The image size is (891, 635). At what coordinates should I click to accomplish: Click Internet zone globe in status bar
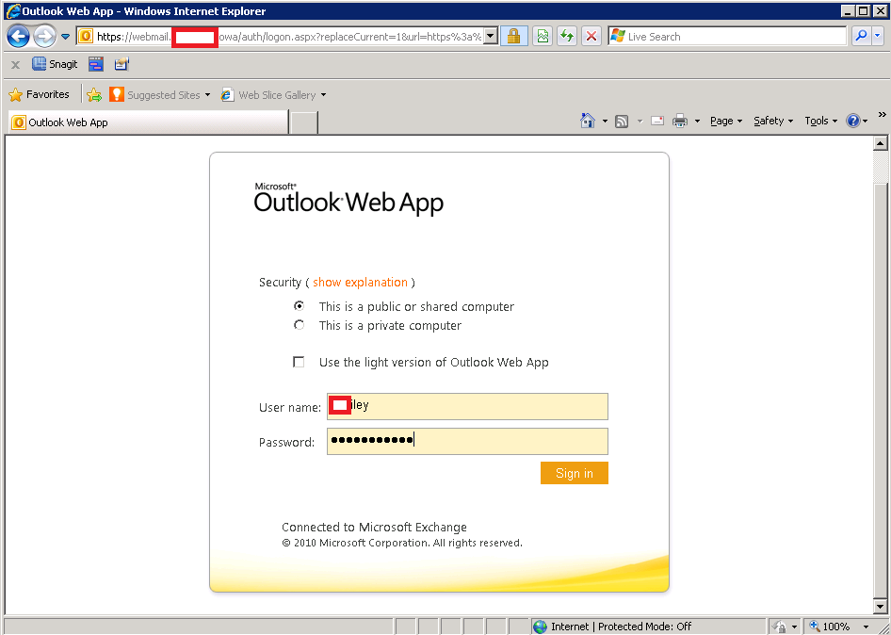(540, 627)
